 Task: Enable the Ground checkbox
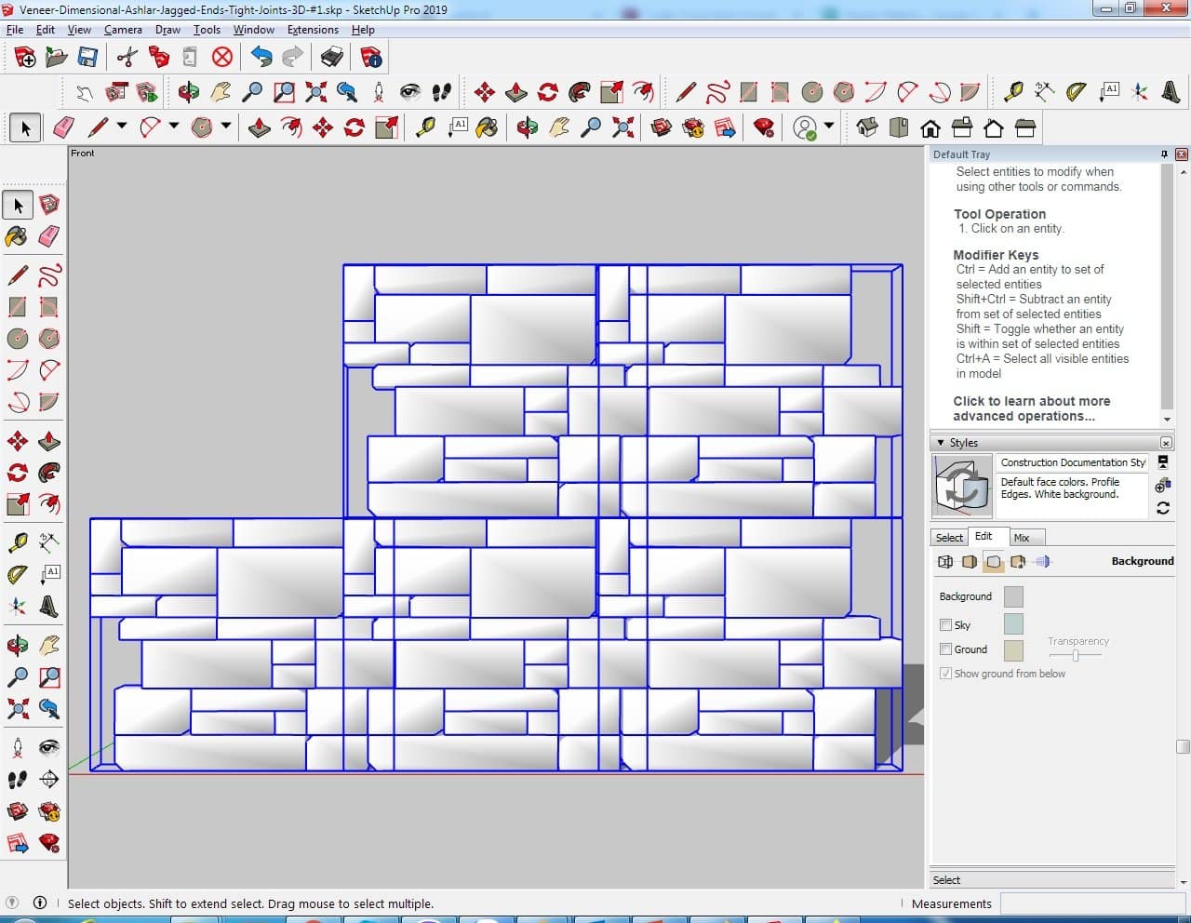[945, 649]
